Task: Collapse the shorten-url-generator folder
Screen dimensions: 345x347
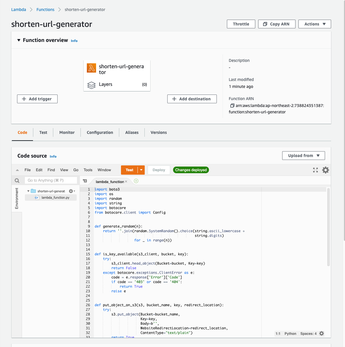Action: tap(28, 191)
